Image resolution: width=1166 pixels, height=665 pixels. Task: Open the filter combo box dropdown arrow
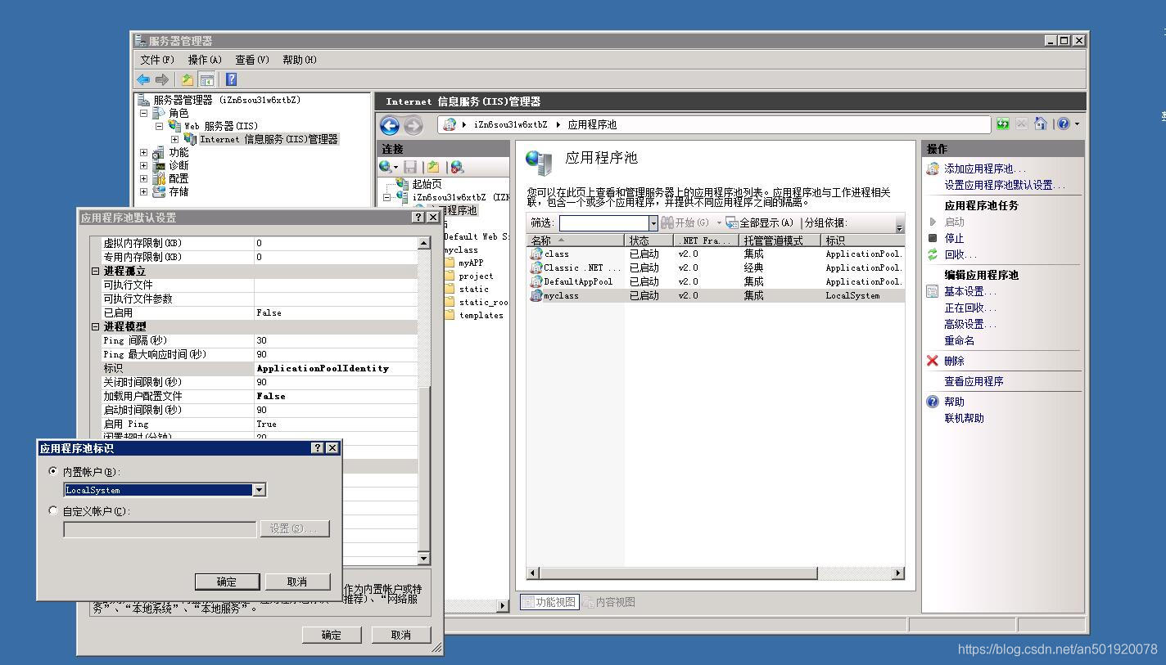[x=653, y=222]
